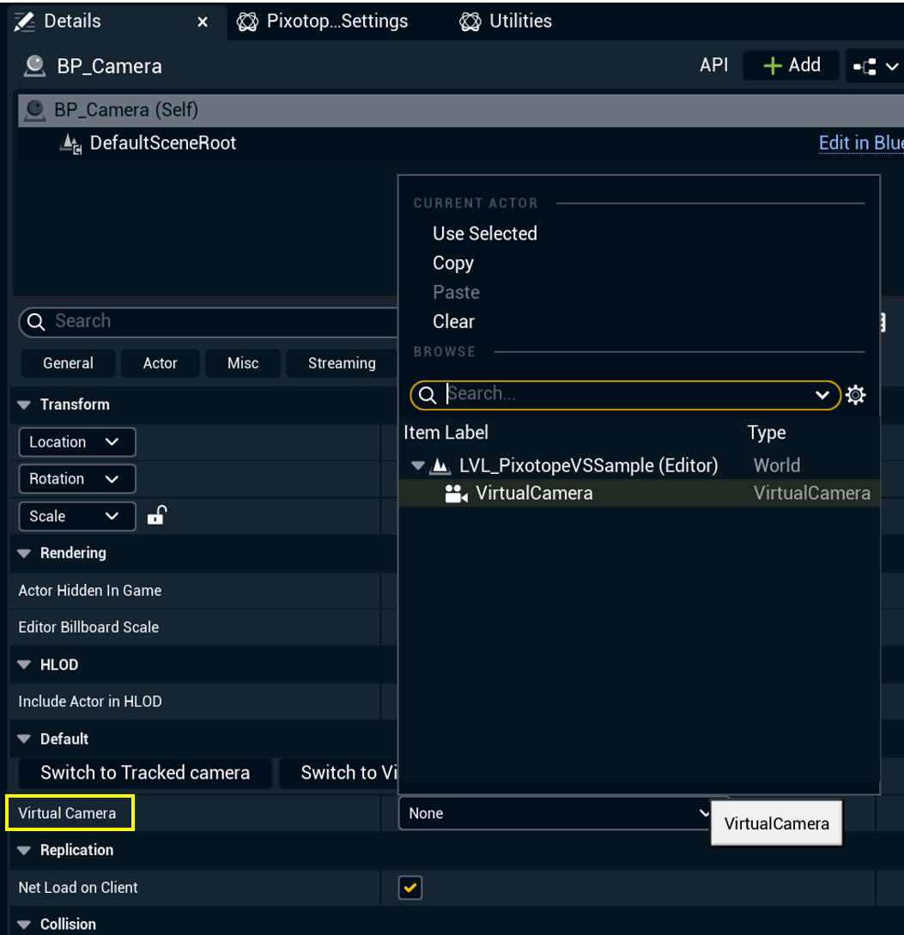The height and width of the screenshot is (935, 904).
Task: Click the BP_Camera (Self) row icon
Action: click(34, 110)
